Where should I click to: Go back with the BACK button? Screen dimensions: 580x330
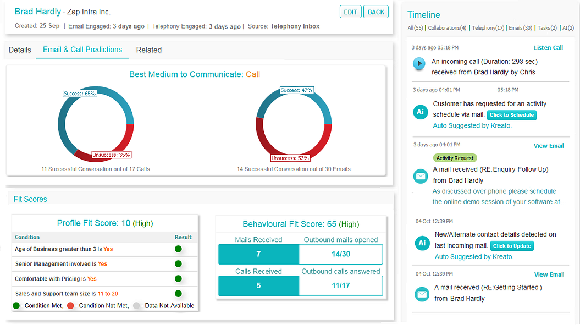pos(376,12)
